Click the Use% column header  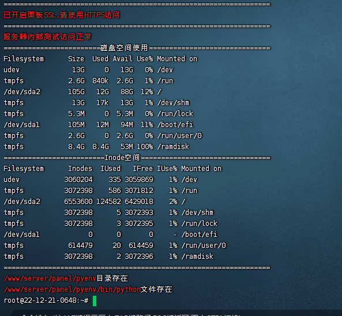(145, 59)
